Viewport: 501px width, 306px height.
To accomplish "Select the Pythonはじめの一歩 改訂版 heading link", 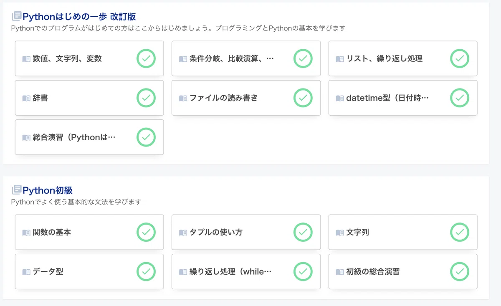I will [x=79, y=17].
